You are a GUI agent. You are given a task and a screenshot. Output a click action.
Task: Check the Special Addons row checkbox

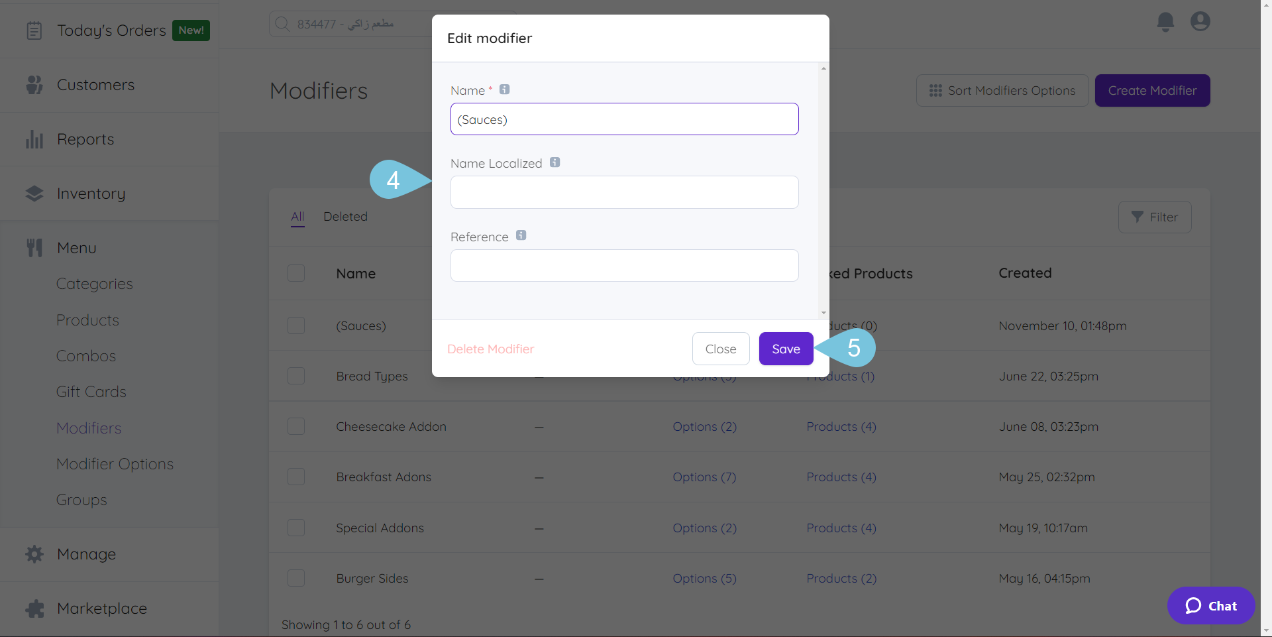[296, 528]
